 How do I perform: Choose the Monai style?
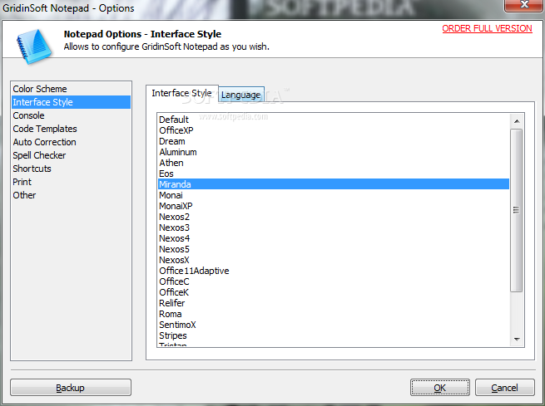tap(334, 195)
